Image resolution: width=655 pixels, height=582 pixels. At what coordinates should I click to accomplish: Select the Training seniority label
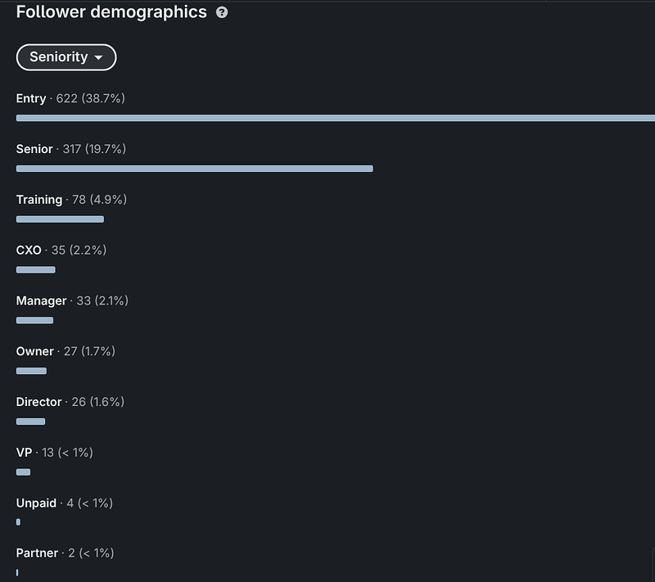pyautogui.click(x=39, y=200)
